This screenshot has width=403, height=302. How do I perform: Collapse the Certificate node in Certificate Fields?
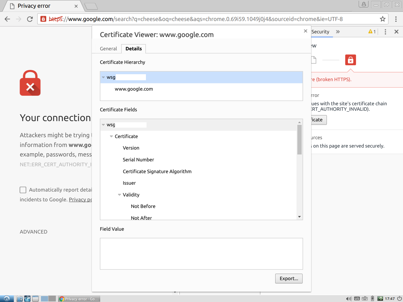tap(111, 136)
